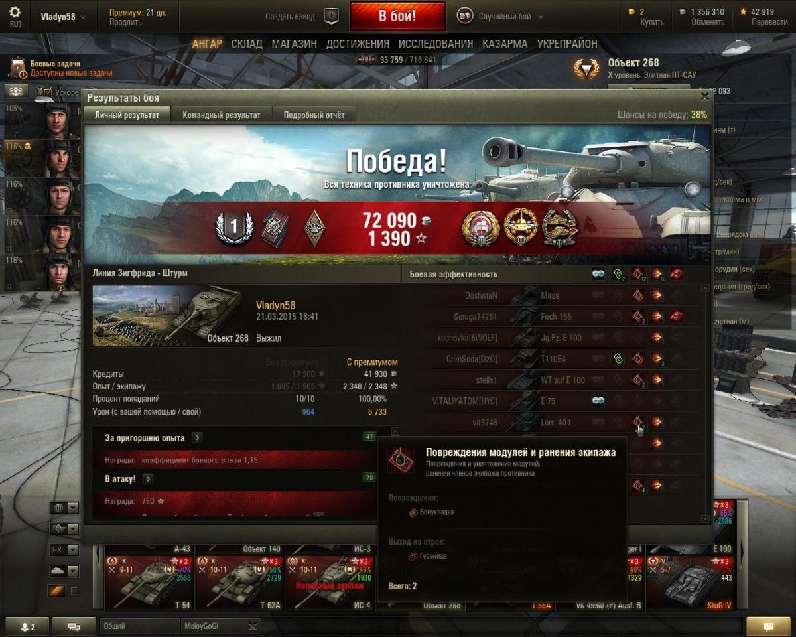796x637 pixels.
Task: Click Продлить premium link
Action: coord(125,22)
